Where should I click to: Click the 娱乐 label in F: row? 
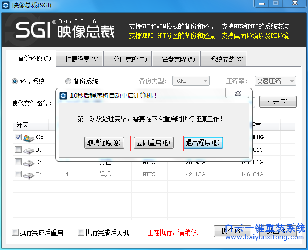tap(105, 174)
